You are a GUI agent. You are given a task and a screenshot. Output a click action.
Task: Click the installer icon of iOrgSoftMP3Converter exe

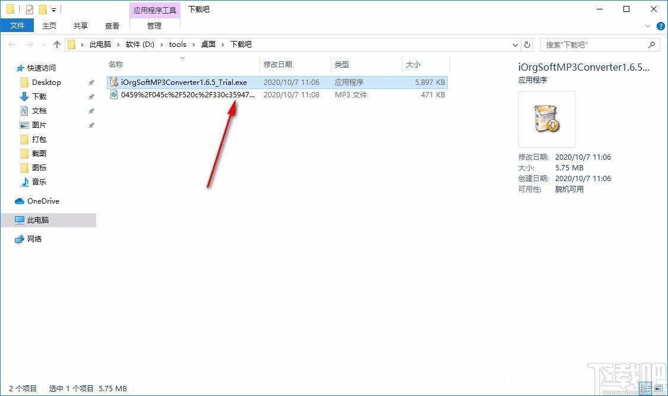(x=114, y=82)
